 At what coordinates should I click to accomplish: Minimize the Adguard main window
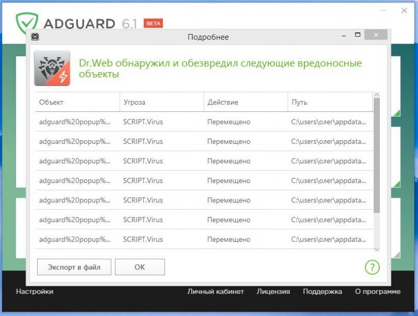(384, 10)
